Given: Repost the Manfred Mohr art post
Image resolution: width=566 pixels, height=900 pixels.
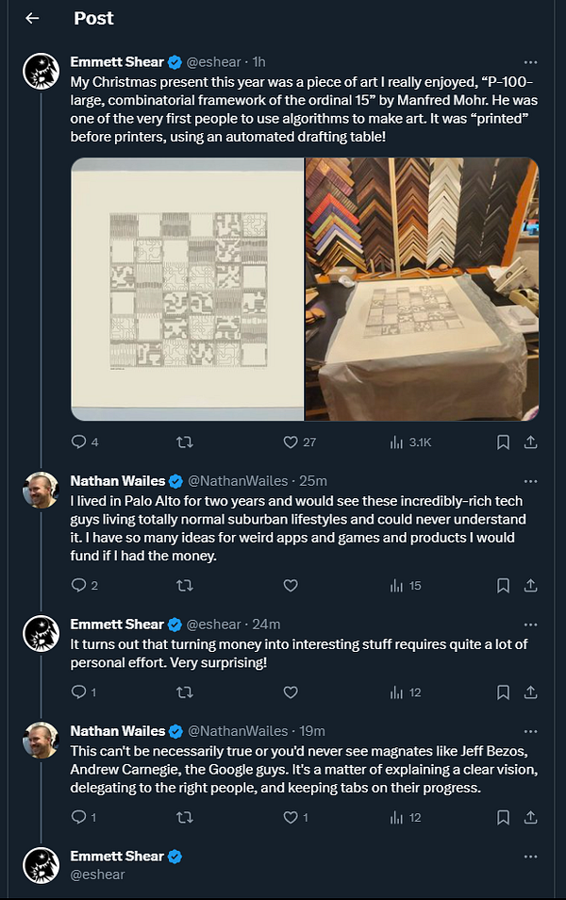Looking at the screenshot, I should 186,442.
